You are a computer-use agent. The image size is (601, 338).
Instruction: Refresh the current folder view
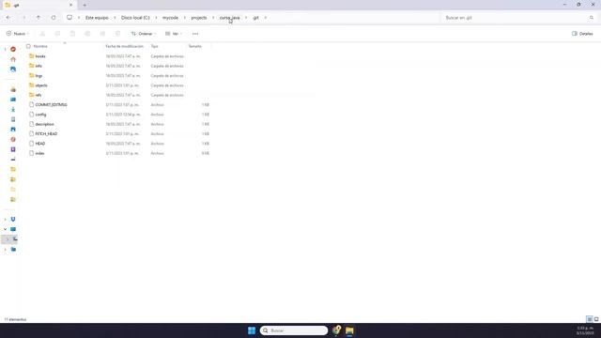point(54,18)
